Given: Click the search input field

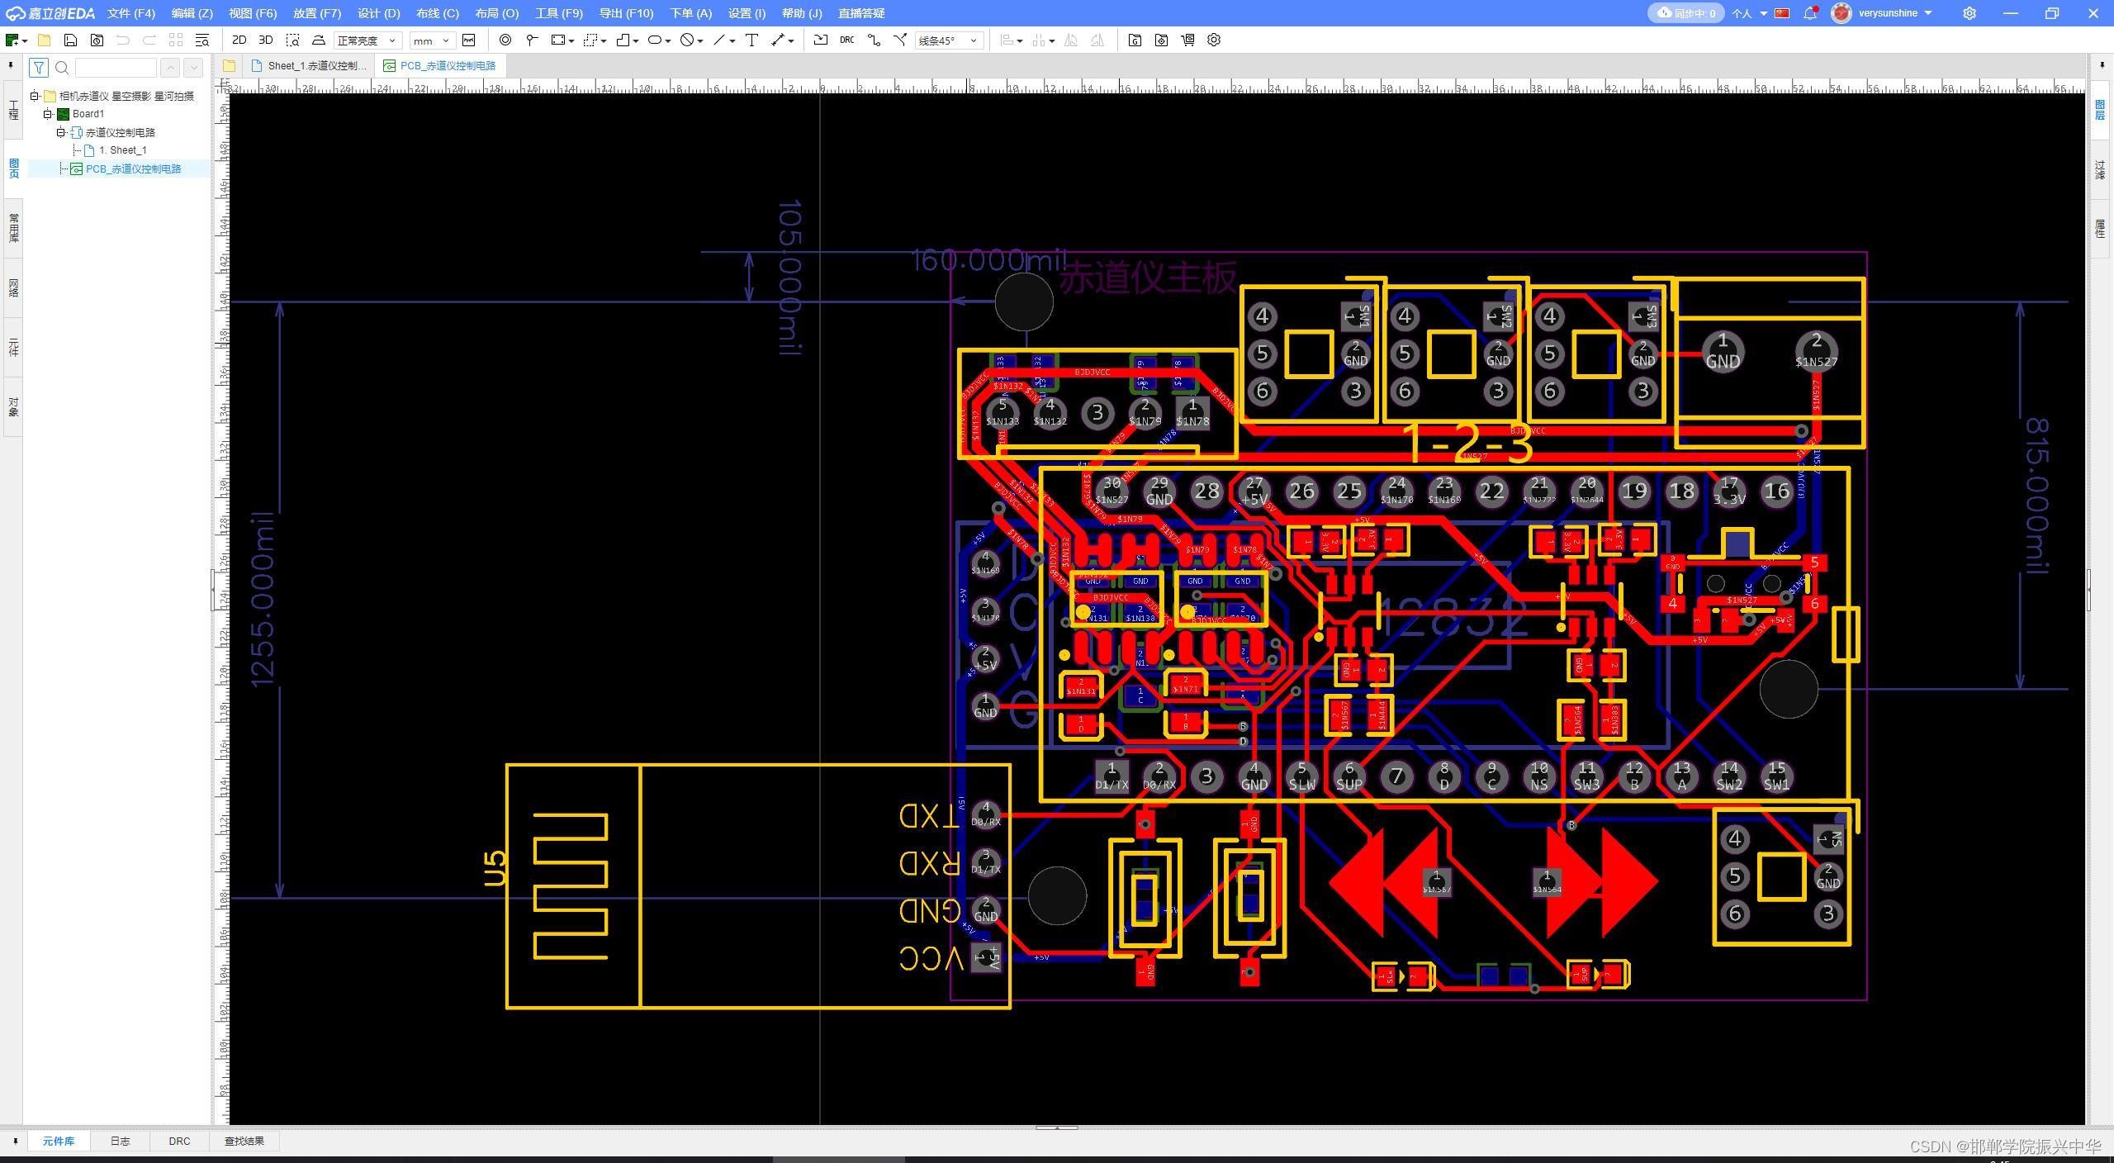Looking at the screenshot, I should [115, 68].
